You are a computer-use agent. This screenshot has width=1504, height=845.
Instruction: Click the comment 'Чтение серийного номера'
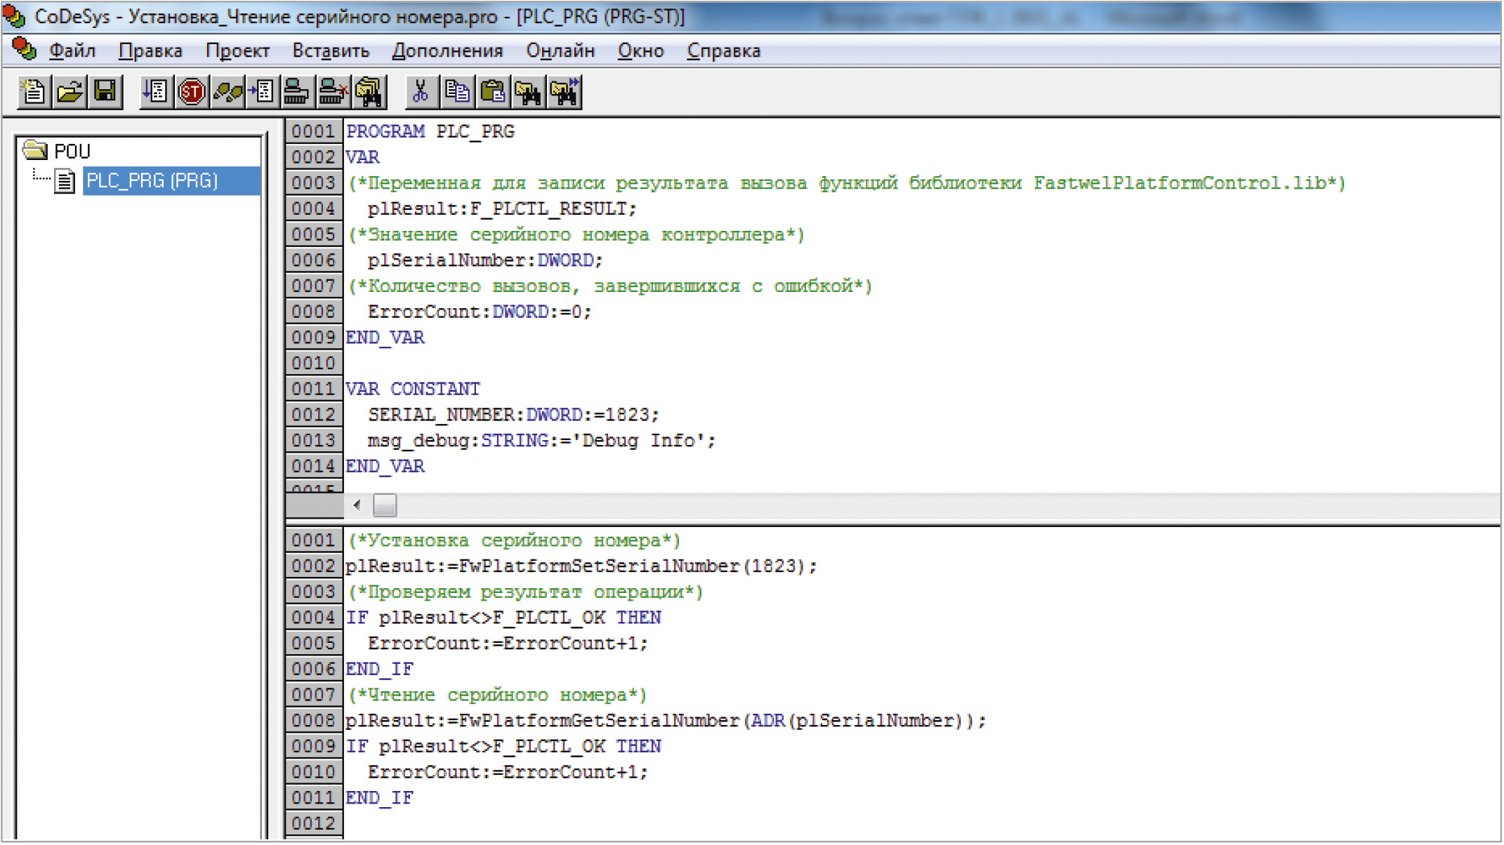(497, 695)
